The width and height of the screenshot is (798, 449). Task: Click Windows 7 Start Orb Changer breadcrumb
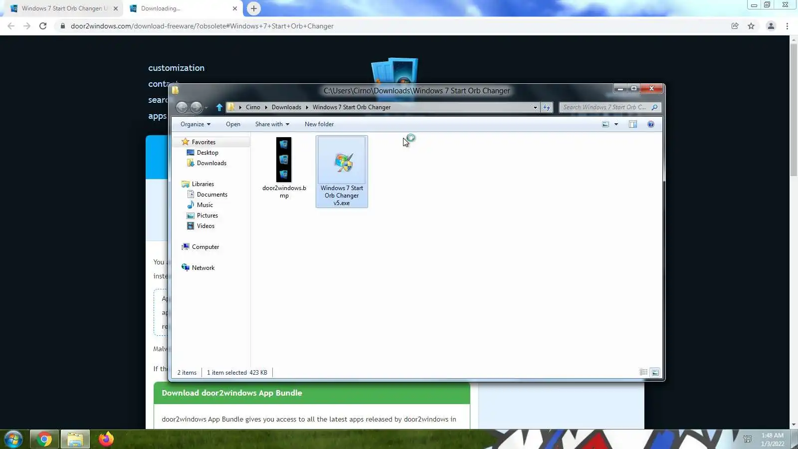352,107
